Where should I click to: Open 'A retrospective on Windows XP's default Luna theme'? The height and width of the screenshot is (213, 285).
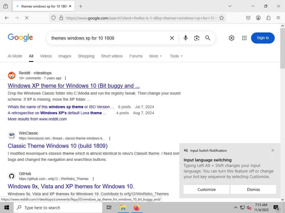[57, 113]
